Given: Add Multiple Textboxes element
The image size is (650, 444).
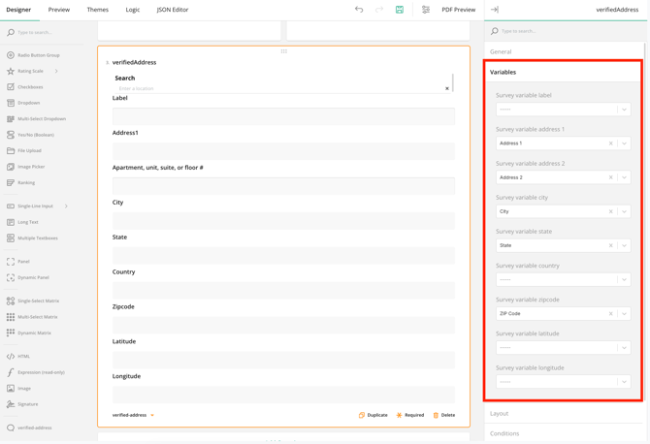Looking at the screenshot, I should 32,238.
